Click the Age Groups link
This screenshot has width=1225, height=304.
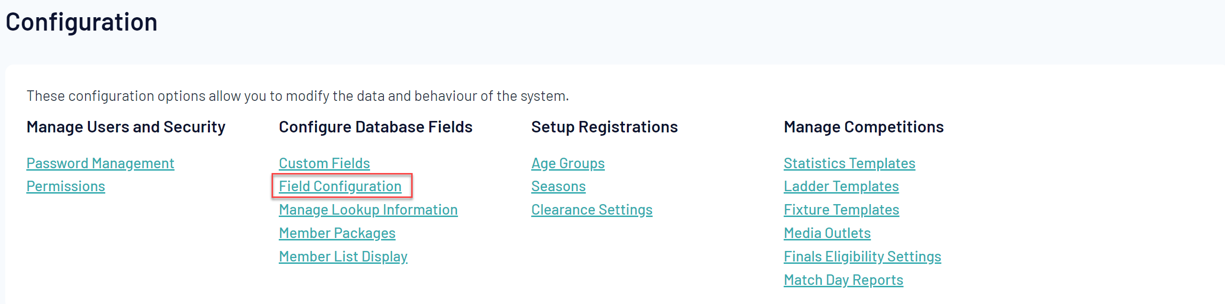tap(568, 163)
